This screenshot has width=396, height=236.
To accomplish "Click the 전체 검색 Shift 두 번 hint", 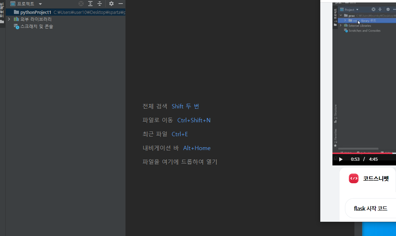I will pyautogui.click(x=171, y=106).
